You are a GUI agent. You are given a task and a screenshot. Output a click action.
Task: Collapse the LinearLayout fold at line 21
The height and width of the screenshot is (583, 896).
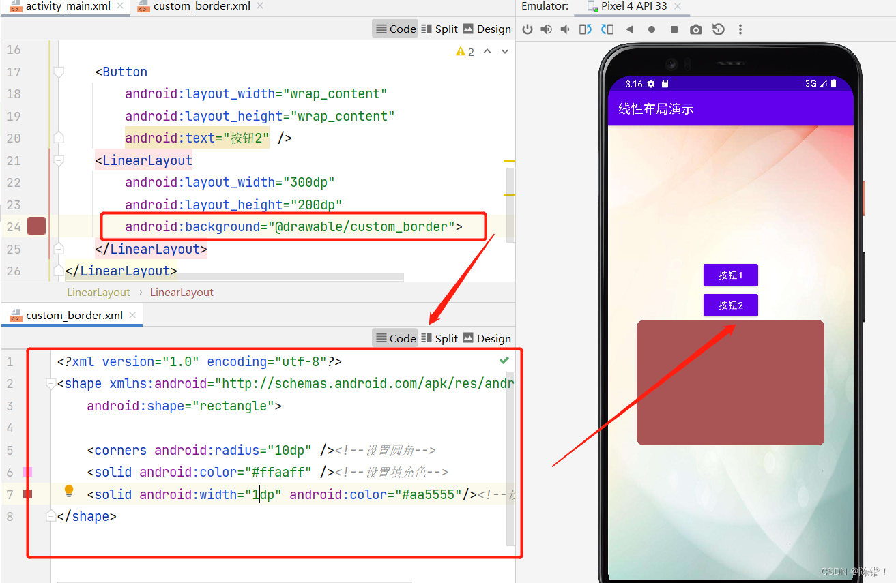click(59, 160)
